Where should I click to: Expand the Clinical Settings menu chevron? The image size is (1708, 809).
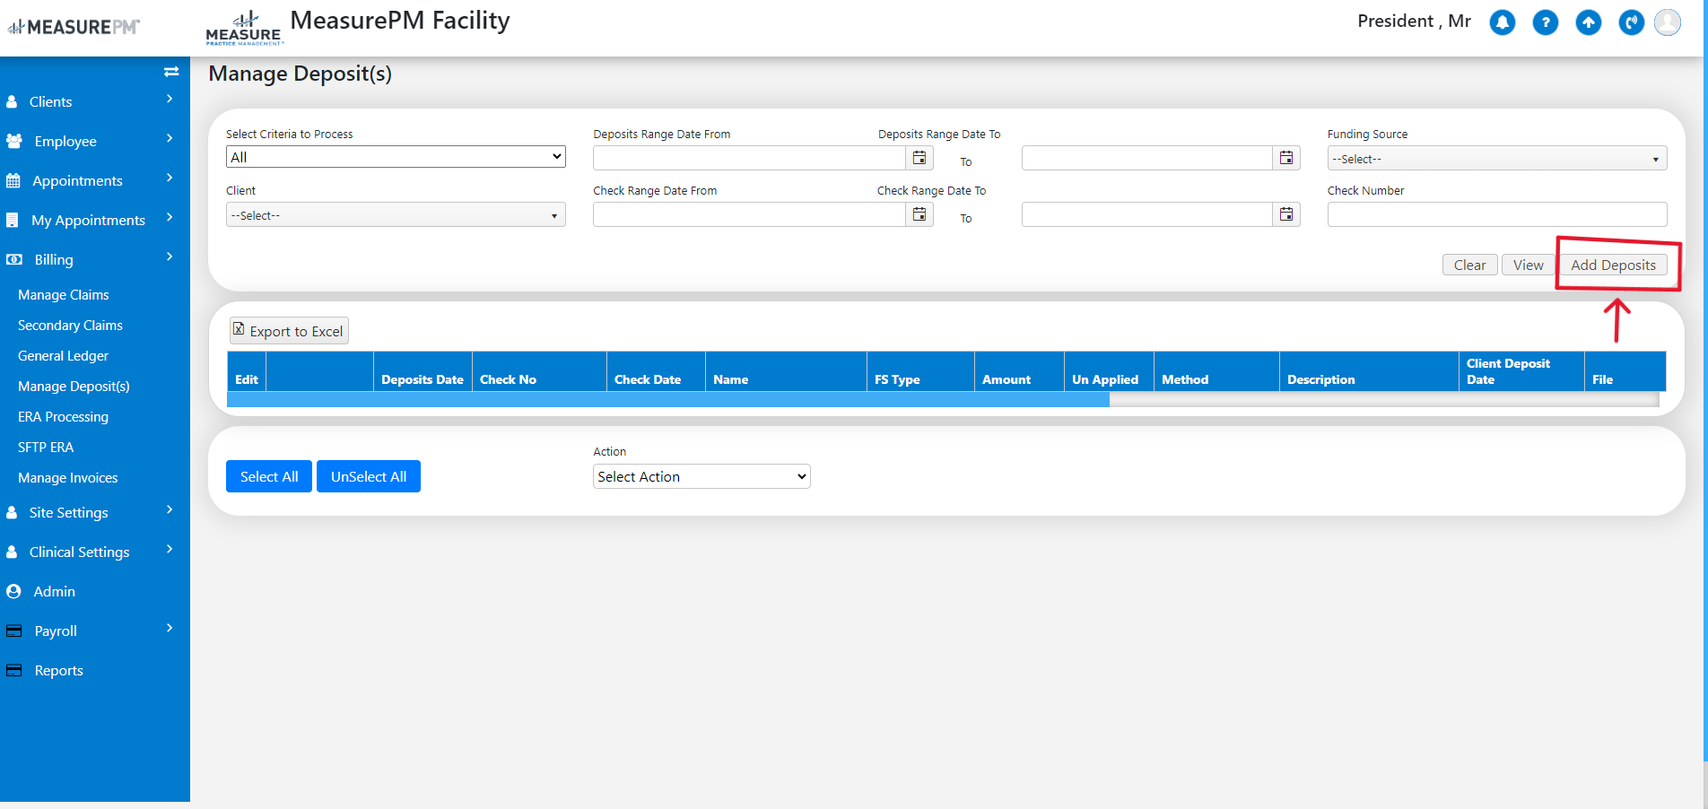click(170, 549)
